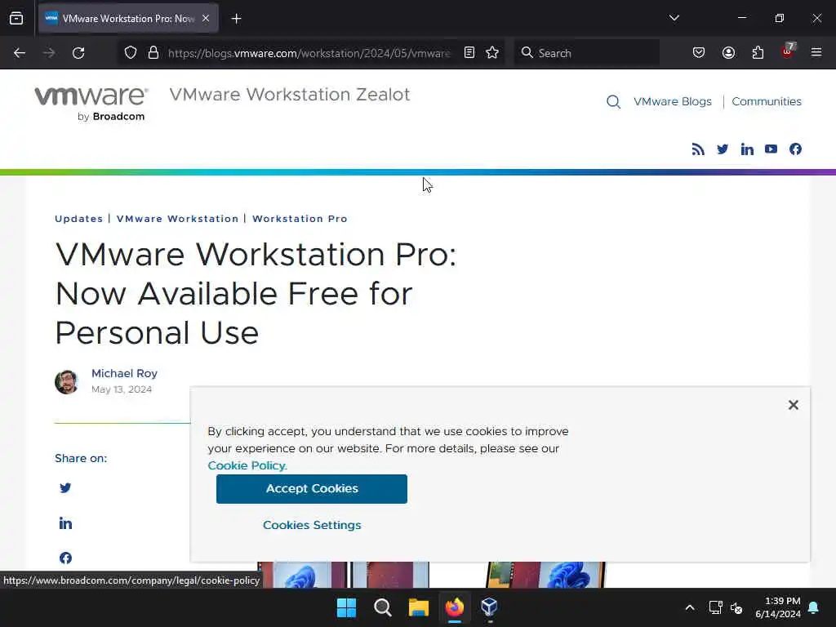Click Michael Roy's avatar photo
836x627 pixels.
point(67,382)
